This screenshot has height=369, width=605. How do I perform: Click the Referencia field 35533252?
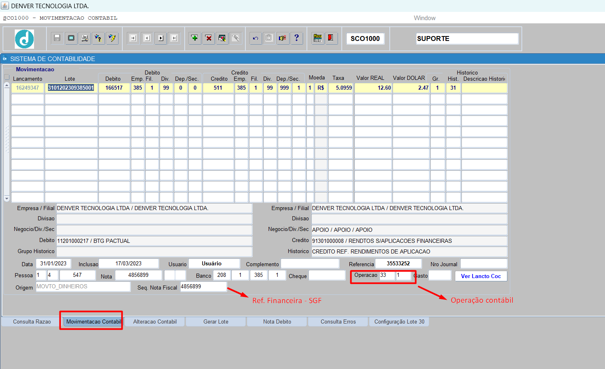398,263
